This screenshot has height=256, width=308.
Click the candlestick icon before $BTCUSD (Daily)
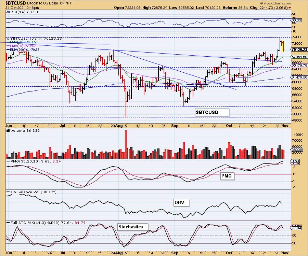pos(8,38)
